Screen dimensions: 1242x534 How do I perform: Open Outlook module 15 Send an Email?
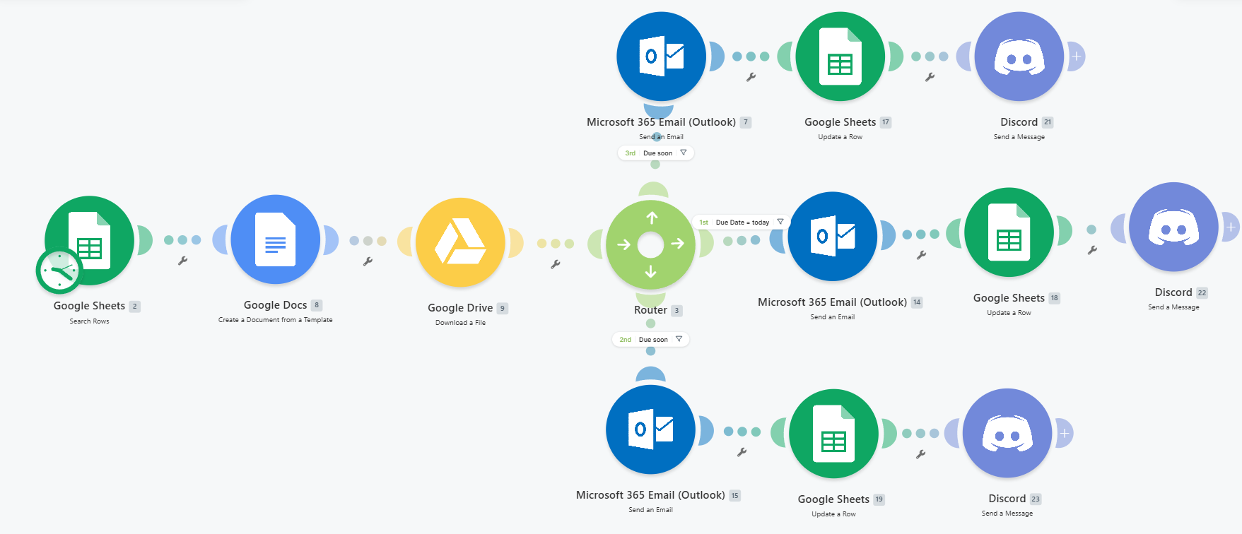(x=650, y=429)
